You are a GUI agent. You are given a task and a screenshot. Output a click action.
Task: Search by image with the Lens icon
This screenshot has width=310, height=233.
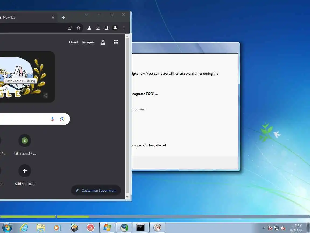coord(62,119)
